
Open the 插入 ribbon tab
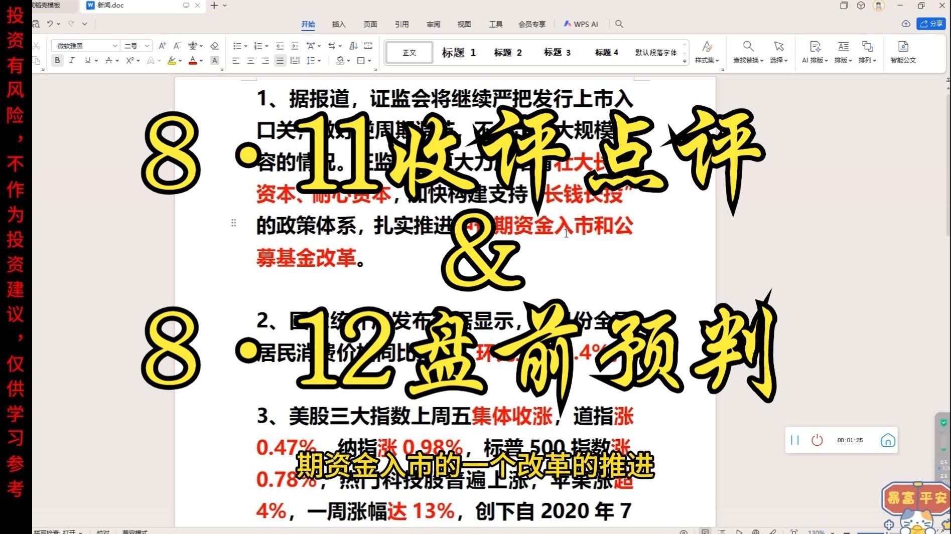coord(339,24)
